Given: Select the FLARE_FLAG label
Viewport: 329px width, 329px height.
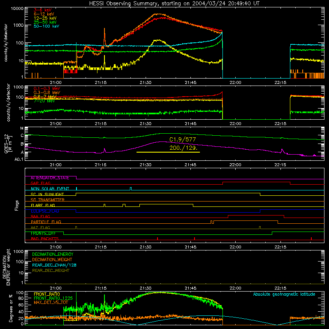Looking at the screenshot, I should tap(43, 205).
